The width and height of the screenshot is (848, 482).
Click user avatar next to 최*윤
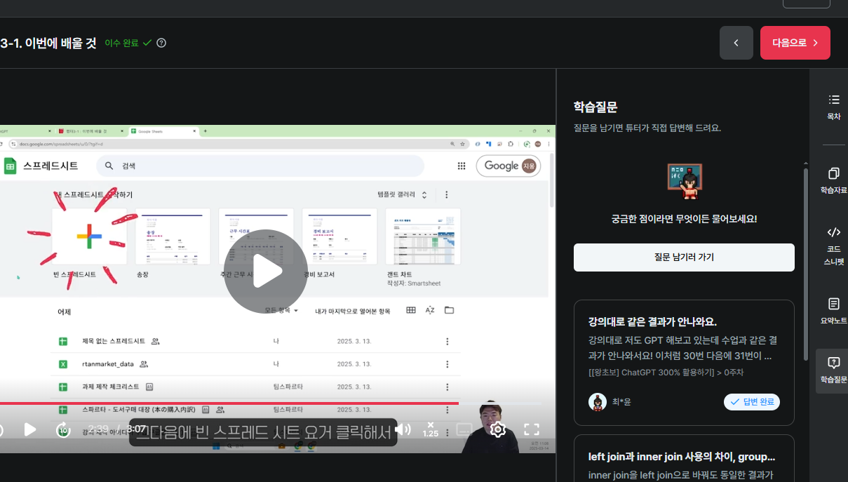[597, 402]
